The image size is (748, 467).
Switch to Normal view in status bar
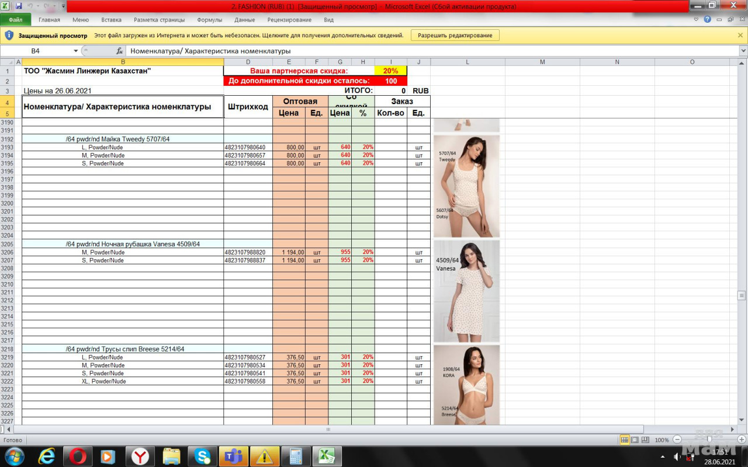coord(625,440)
